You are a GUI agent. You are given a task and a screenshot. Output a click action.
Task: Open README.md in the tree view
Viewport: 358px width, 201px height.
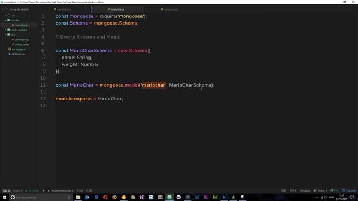click(18, 54)
